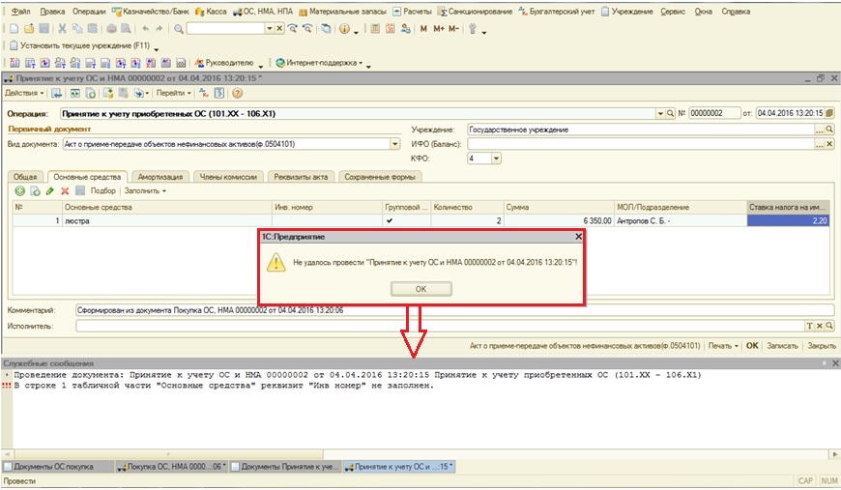
Task: Open the Операция dropdown arrow
Action: 660,114
